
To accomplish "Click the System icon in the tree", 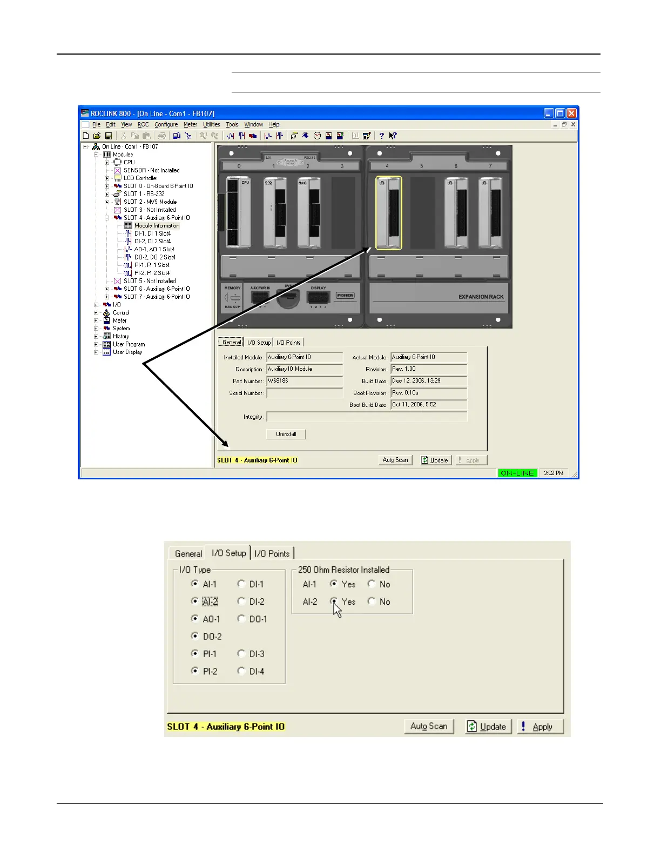I will 106,328.
